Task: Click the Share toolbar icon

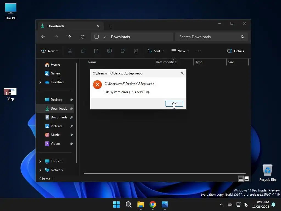Action: pos(123,51)
